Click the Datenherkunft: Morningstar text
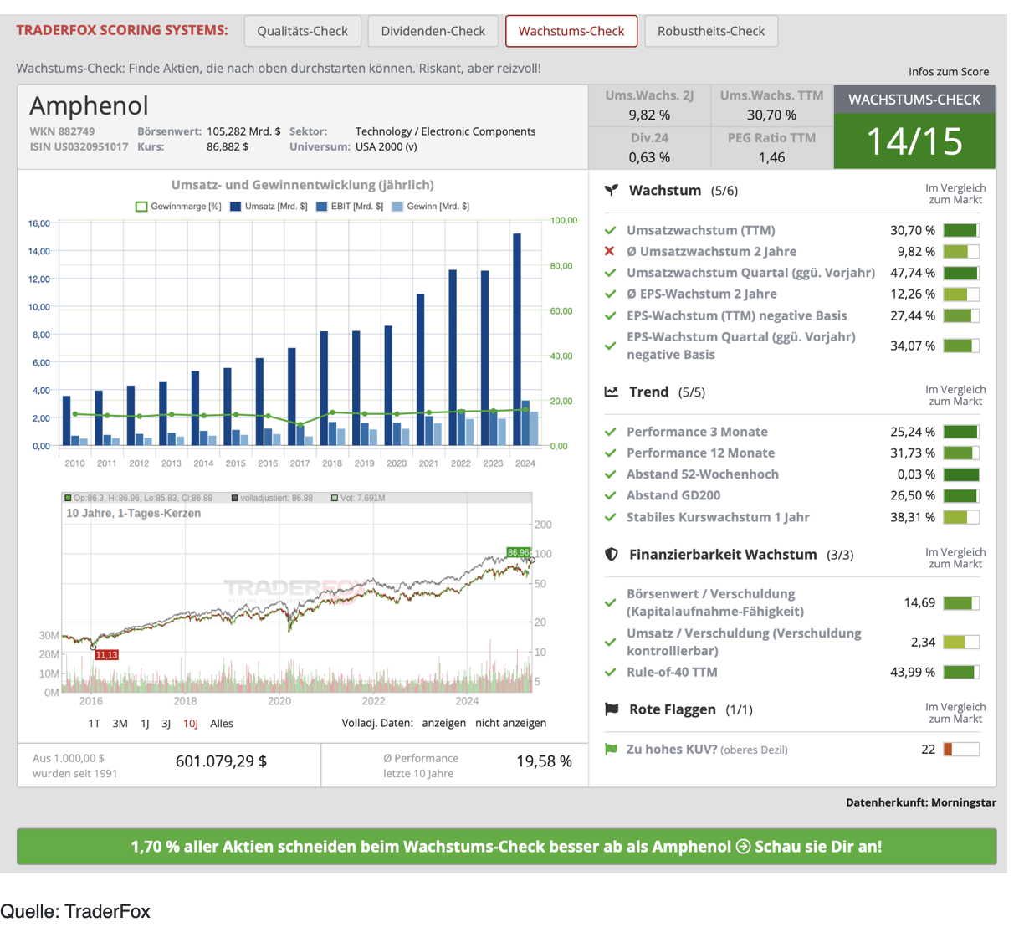 pyautogui.click(x=921, y=802)
